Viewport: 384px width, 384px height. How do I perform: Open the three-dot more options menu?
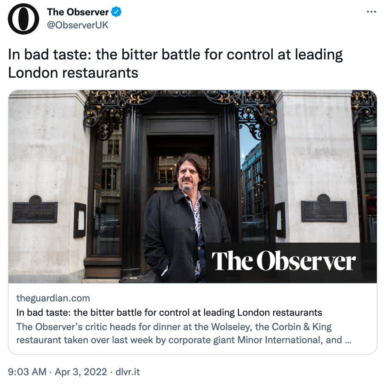point(371,12)
